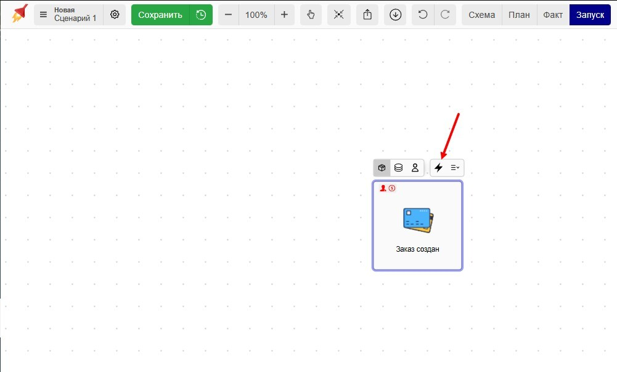Click the Запуск launch button

(590, 15)
